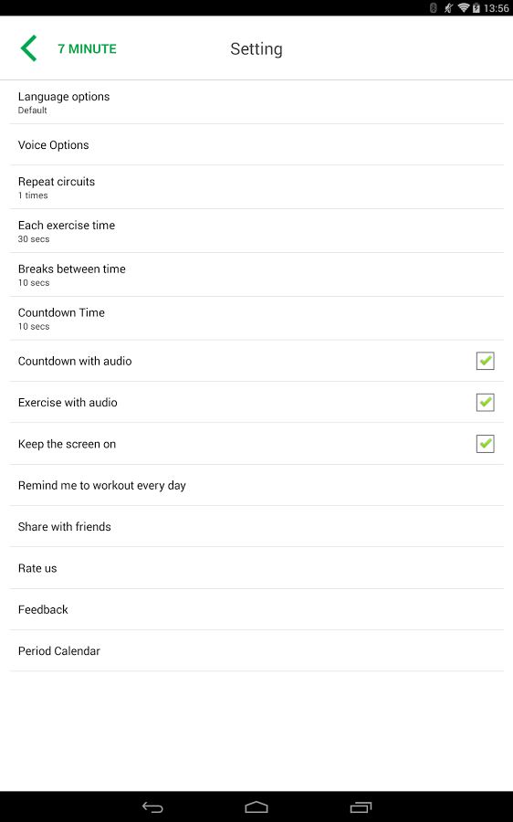
Task: Disable the Keep the screen on checkbox
Action: point(486,444)
